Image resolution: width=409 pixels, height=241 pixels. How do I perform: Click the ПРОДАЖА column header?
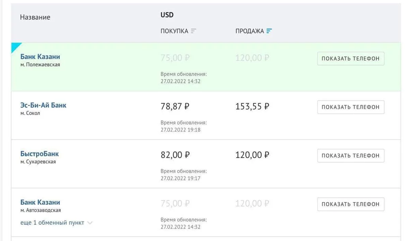tap(249, 31)
